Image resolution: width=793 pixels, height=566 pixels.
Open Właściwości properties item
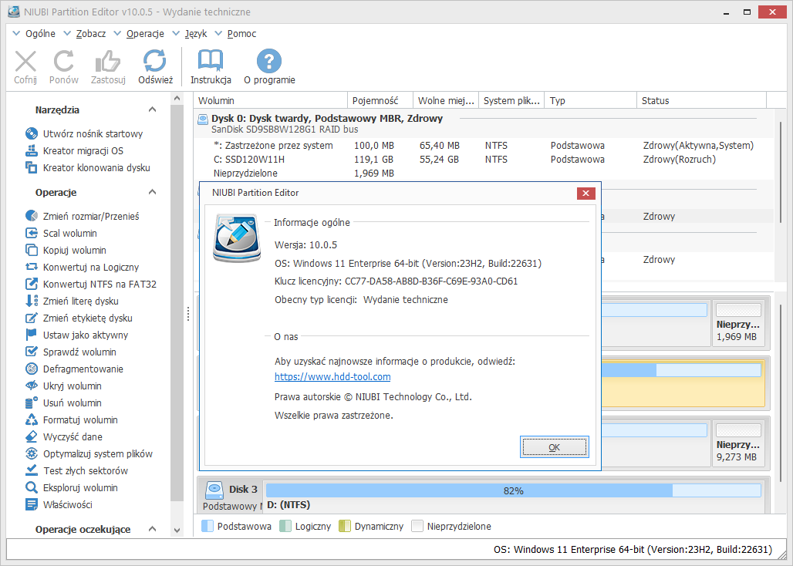[59, 504]
